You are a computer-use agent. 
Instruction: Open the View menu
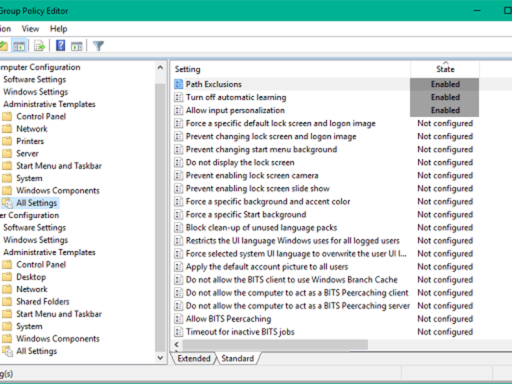point(30,29)
